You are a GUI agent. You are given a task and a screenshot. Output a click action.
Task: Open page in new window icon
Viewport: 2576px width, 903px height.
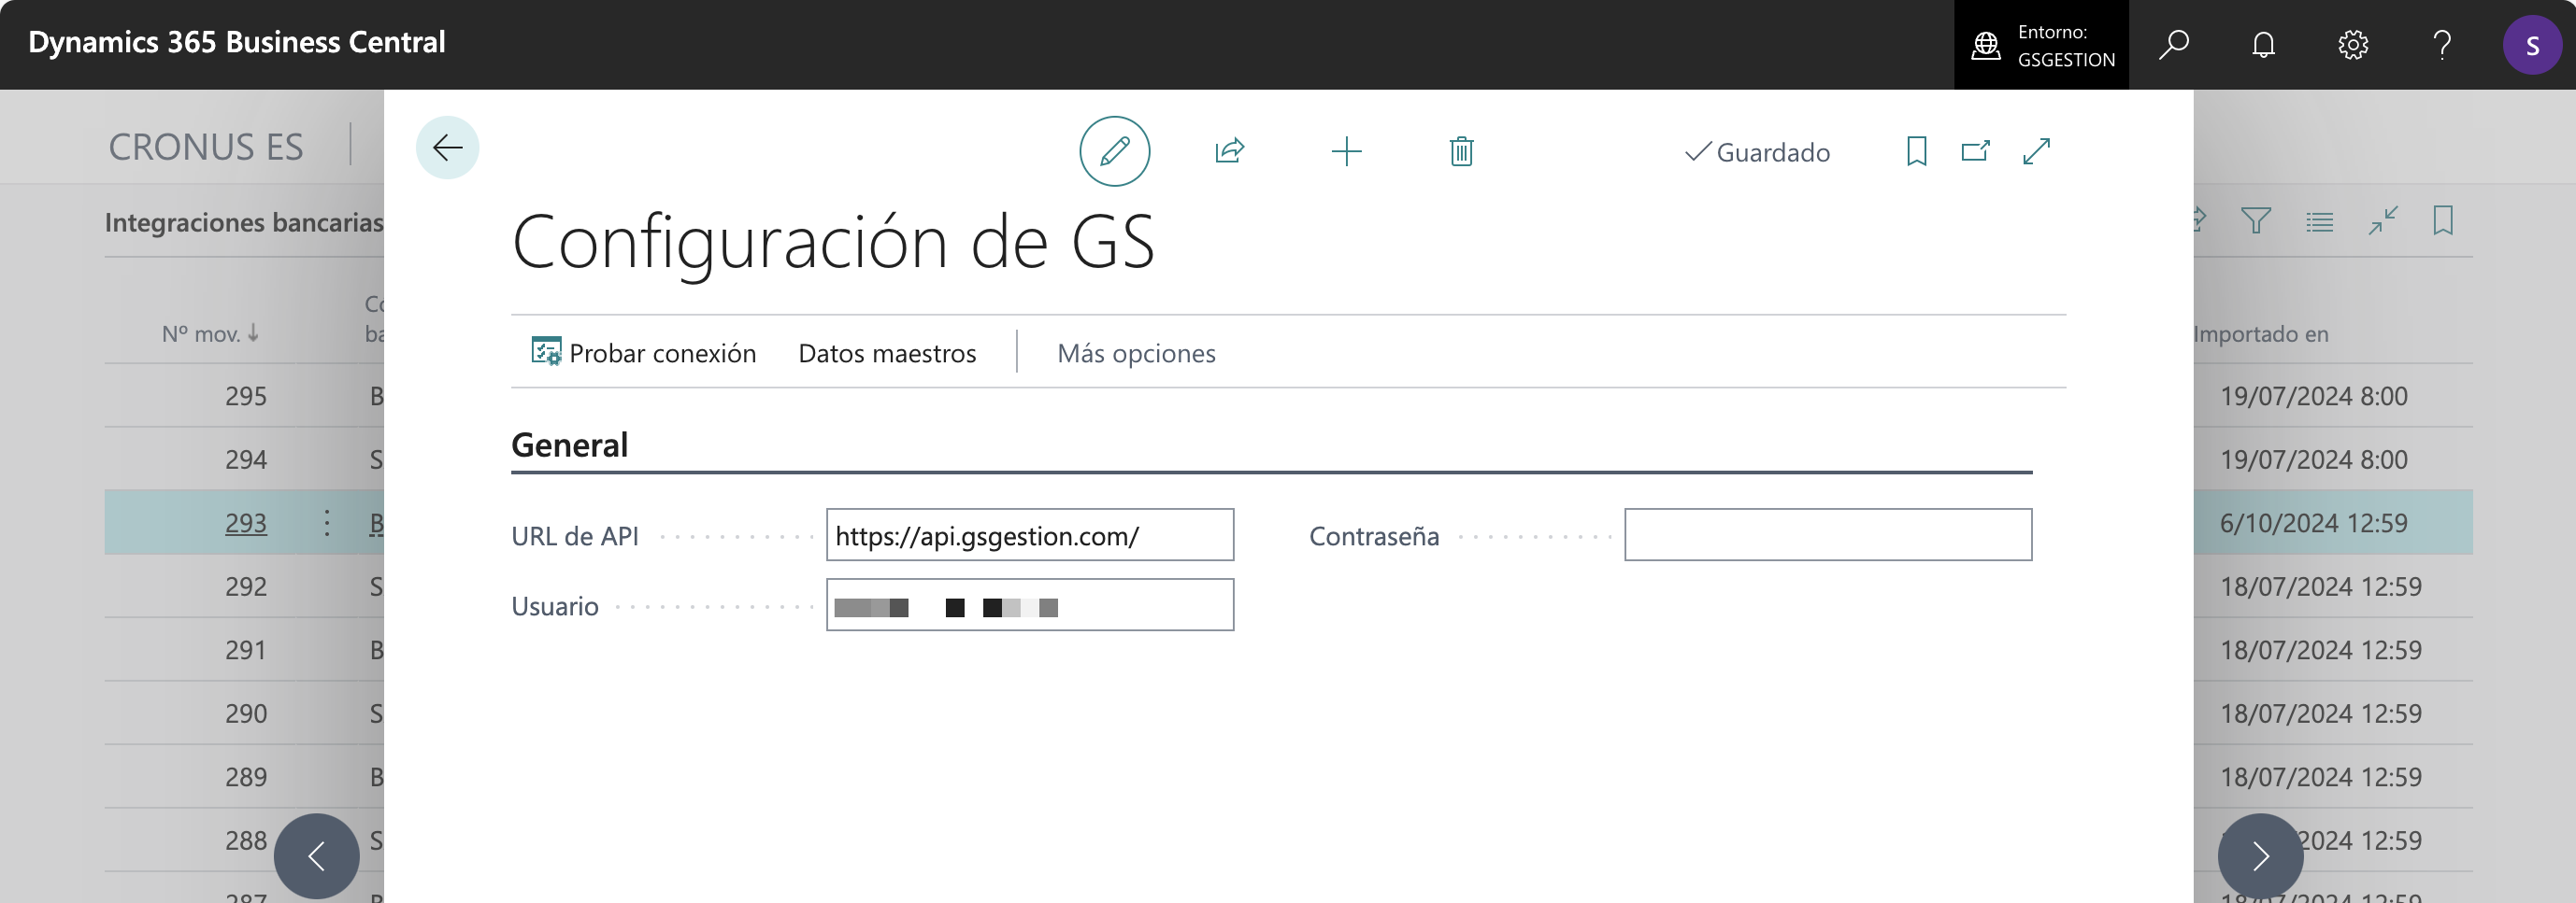pyautogui.click(x=1975, y=152)
